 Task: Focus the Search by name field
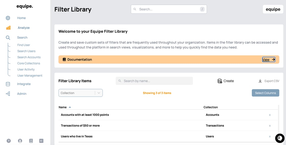pos(154,81)
